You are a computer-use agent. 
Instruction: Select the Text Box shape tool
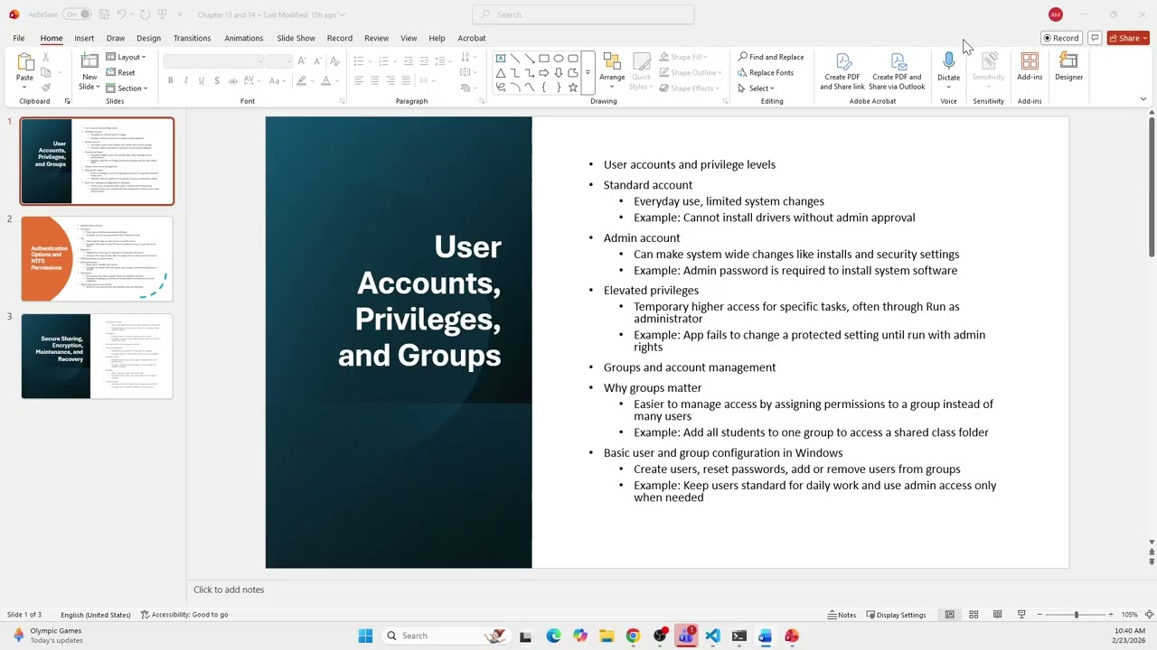[501, 58]
